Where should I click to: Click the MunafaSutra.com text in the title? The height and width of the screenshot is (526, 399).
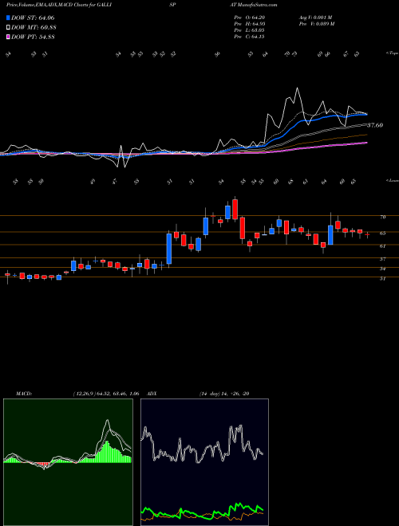pyautogui.click(x=256, y=5)
